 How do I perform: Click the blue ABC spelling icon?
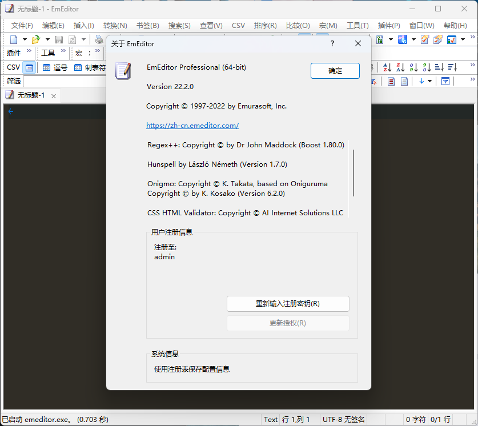(403, 39)
